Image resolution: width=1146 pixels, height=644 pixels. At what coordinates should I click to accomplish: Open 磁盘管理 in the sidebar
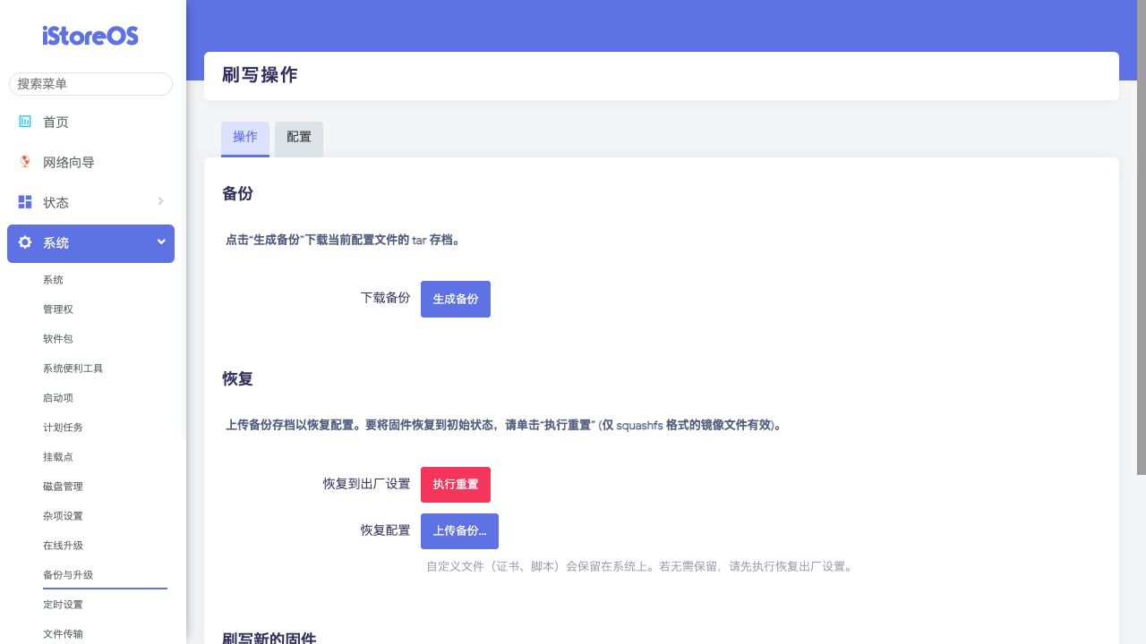pyautogui.click(x=63, y=487)
